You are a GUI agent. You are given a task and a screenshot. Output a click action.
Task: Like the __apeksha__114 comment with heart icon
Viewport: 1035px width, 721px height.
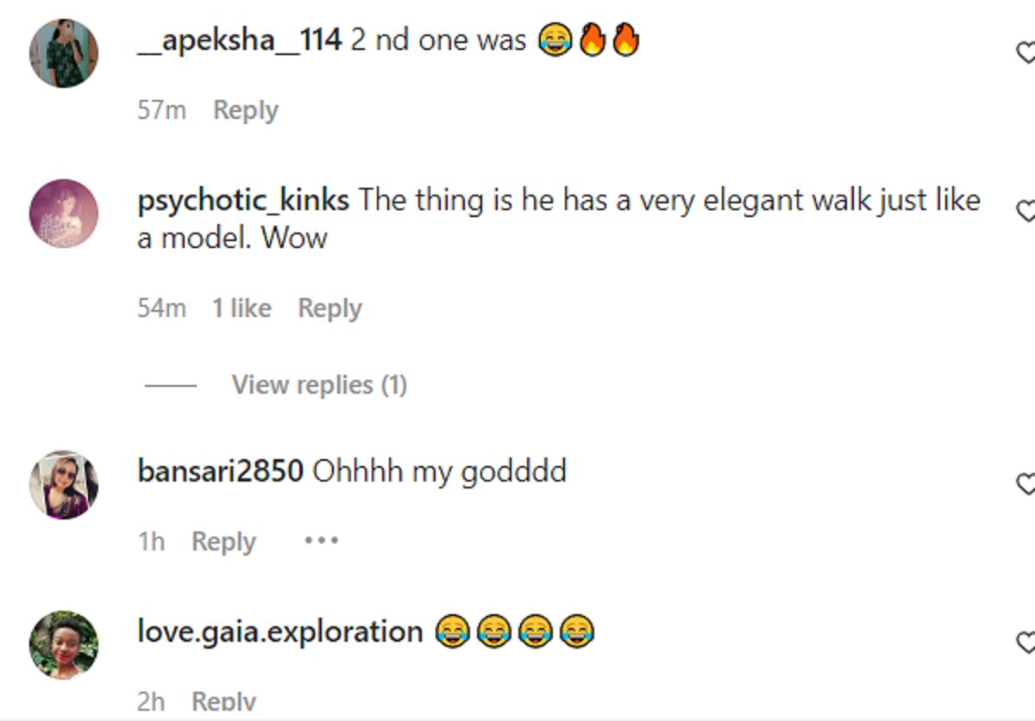click(x=1026, y=53)
